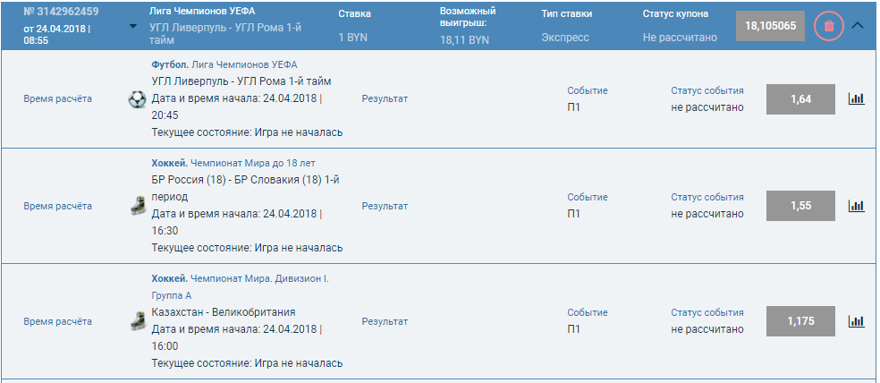The height and width of the screenshot is (383, 880).
Task: Open statistics chart for Liverpool - Roma event
Action: click(857, 98)
